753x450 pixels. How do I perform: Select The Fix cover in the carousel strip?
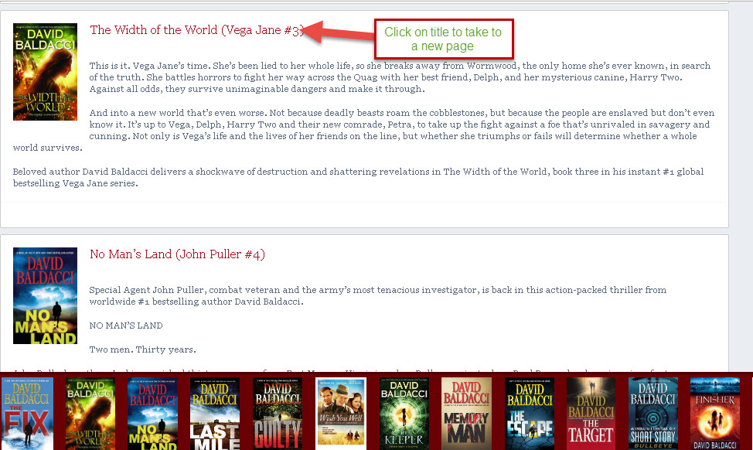(x=27, y=414)
